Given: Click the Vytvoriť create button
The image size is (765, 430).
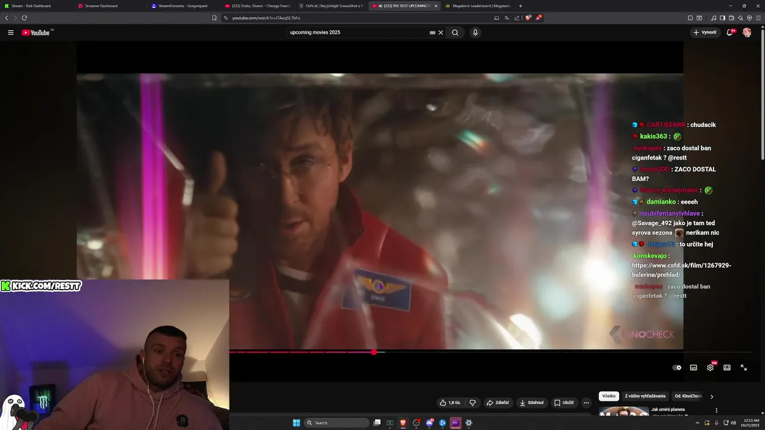Looking at the screenshot, I should [x=705, y=33].
